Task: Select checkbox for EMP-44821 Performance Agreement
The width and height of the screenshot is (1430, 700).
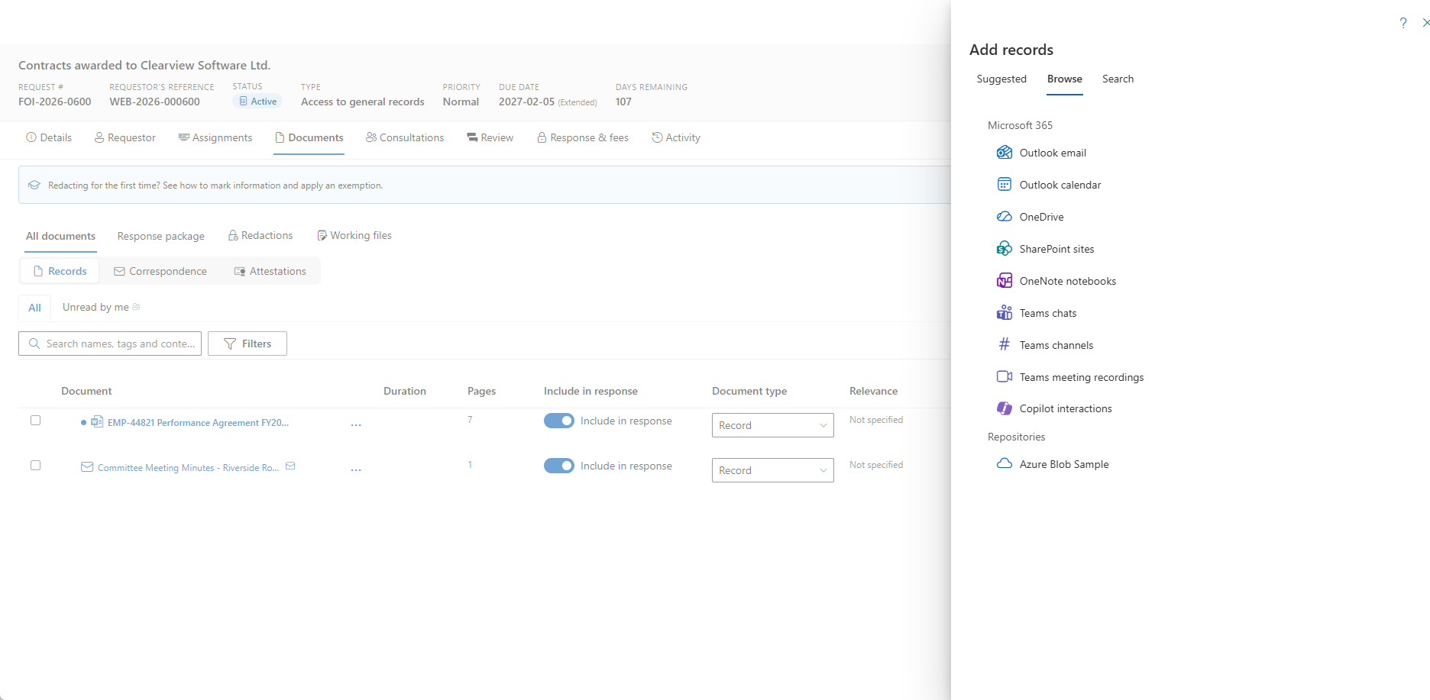Action: (35, 420)
